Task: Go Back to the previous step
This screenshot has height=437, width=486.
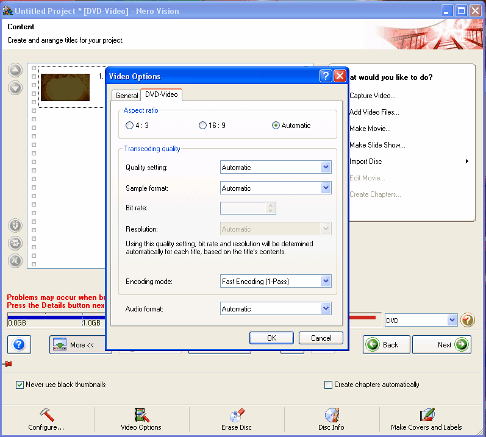Action: click(386, 345)
